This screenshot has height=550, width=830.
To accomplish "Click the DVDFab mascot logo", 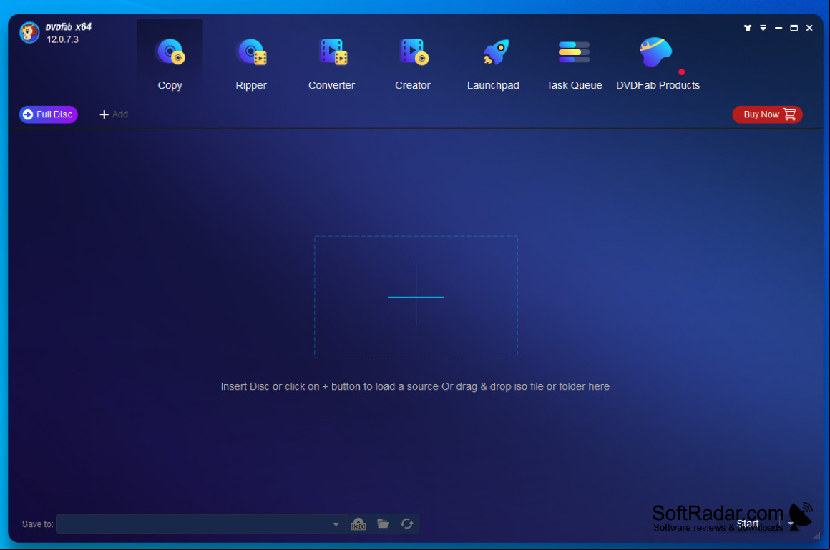I will click(x=29, y=32).
